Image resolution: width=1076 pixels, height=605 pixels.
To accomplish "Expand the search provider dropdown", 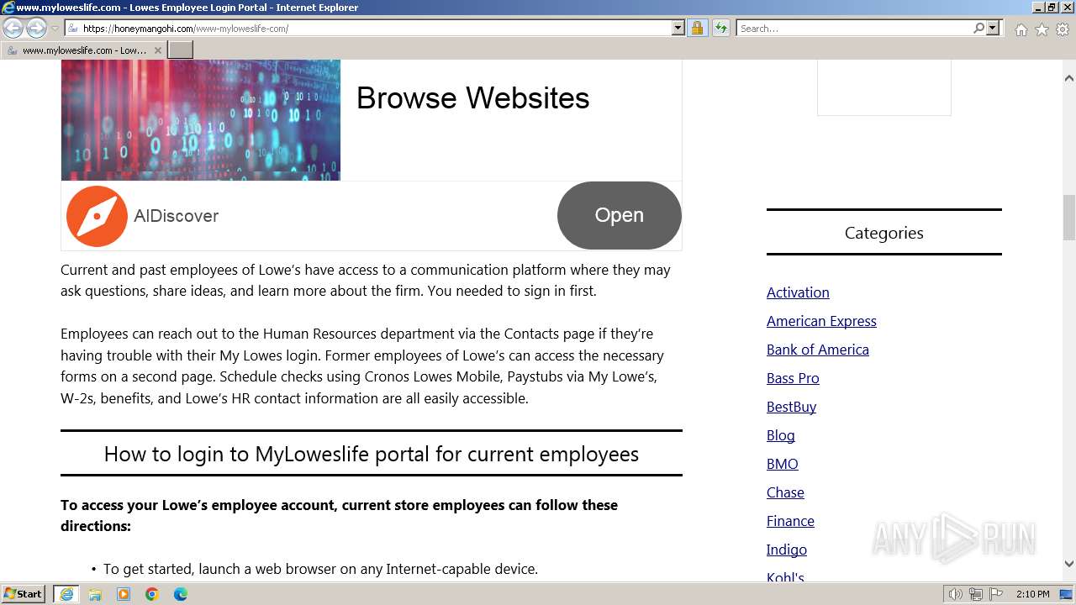I will (x=993, y=29).
